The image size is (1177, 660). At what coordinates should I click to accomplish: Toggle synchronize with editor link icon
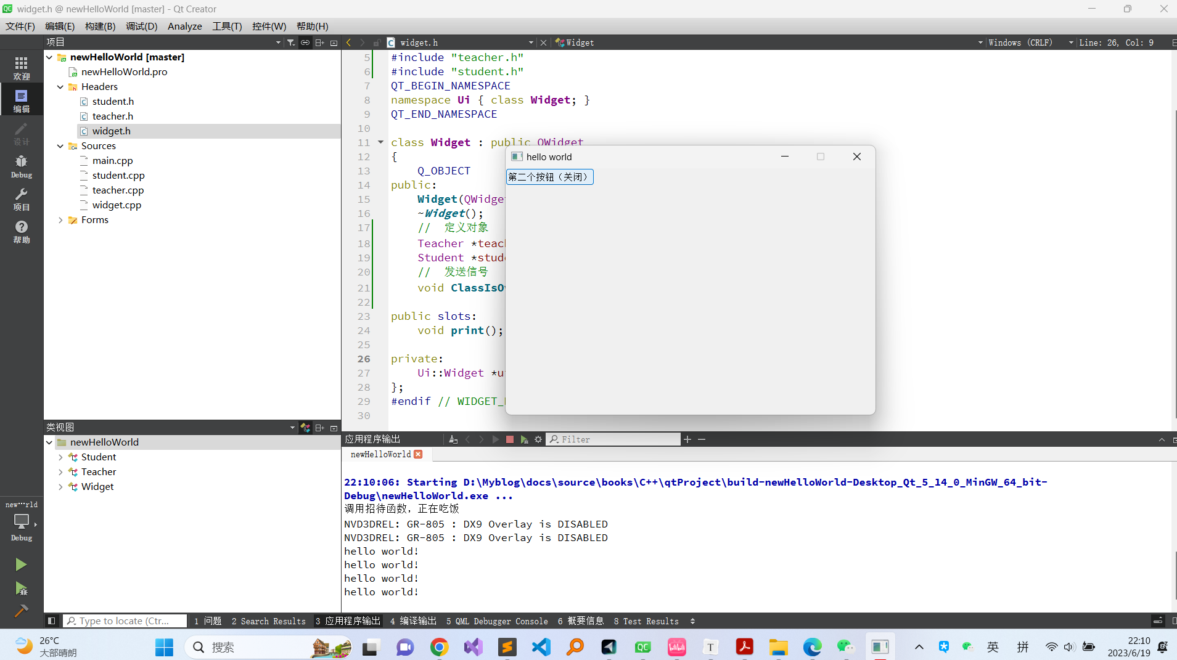(x=305, y=43)
